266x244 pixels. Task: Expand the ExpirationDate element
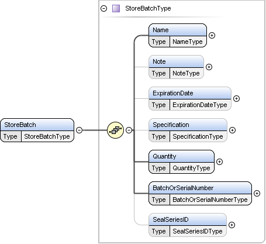[236, 98]
